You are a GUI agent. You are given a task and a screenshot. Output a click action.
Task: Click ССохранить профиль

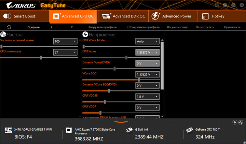(x=143, y=27)
